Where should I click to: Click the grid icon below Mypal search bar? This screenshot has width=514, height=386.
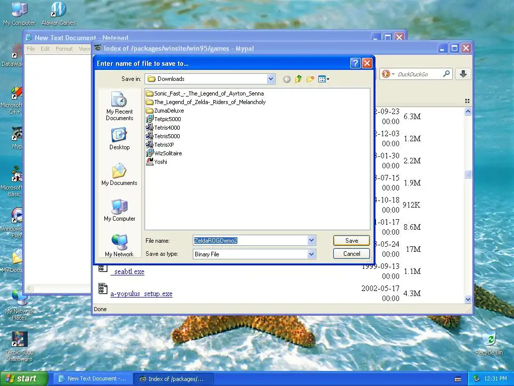tap(467, 101)
